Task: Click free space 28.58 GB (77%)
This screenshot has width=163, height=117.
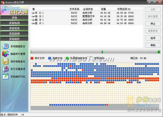Action: point(125,13)
